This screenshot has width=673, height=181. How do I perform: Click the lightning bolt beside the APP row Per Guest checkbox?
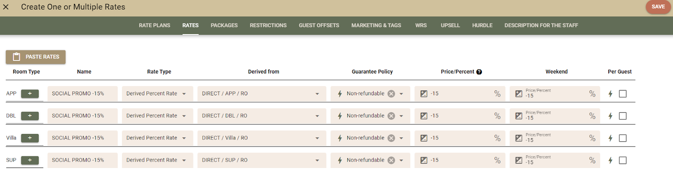pyautogui.click(x=610, y=94)
